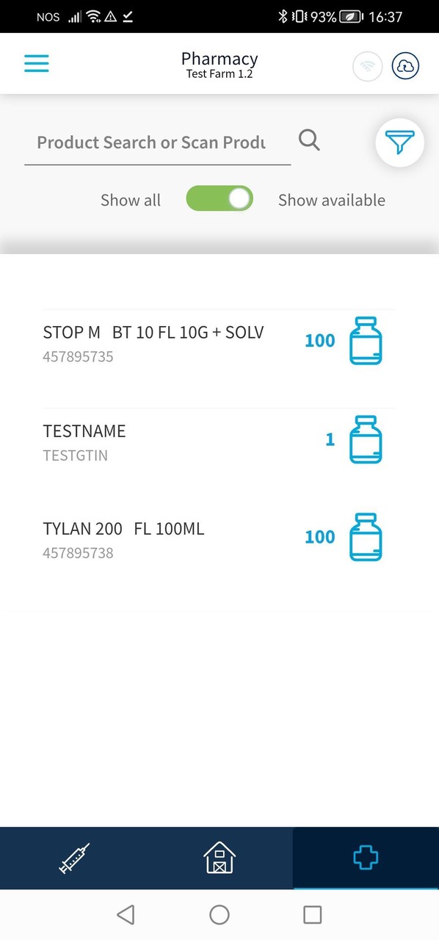Open the farm home tab icon

(219, 857)
